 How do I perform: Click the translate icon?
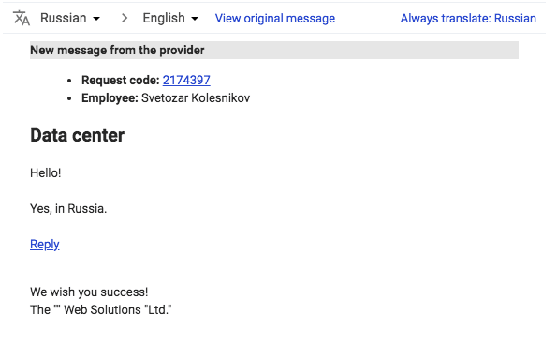pos(22,18)
